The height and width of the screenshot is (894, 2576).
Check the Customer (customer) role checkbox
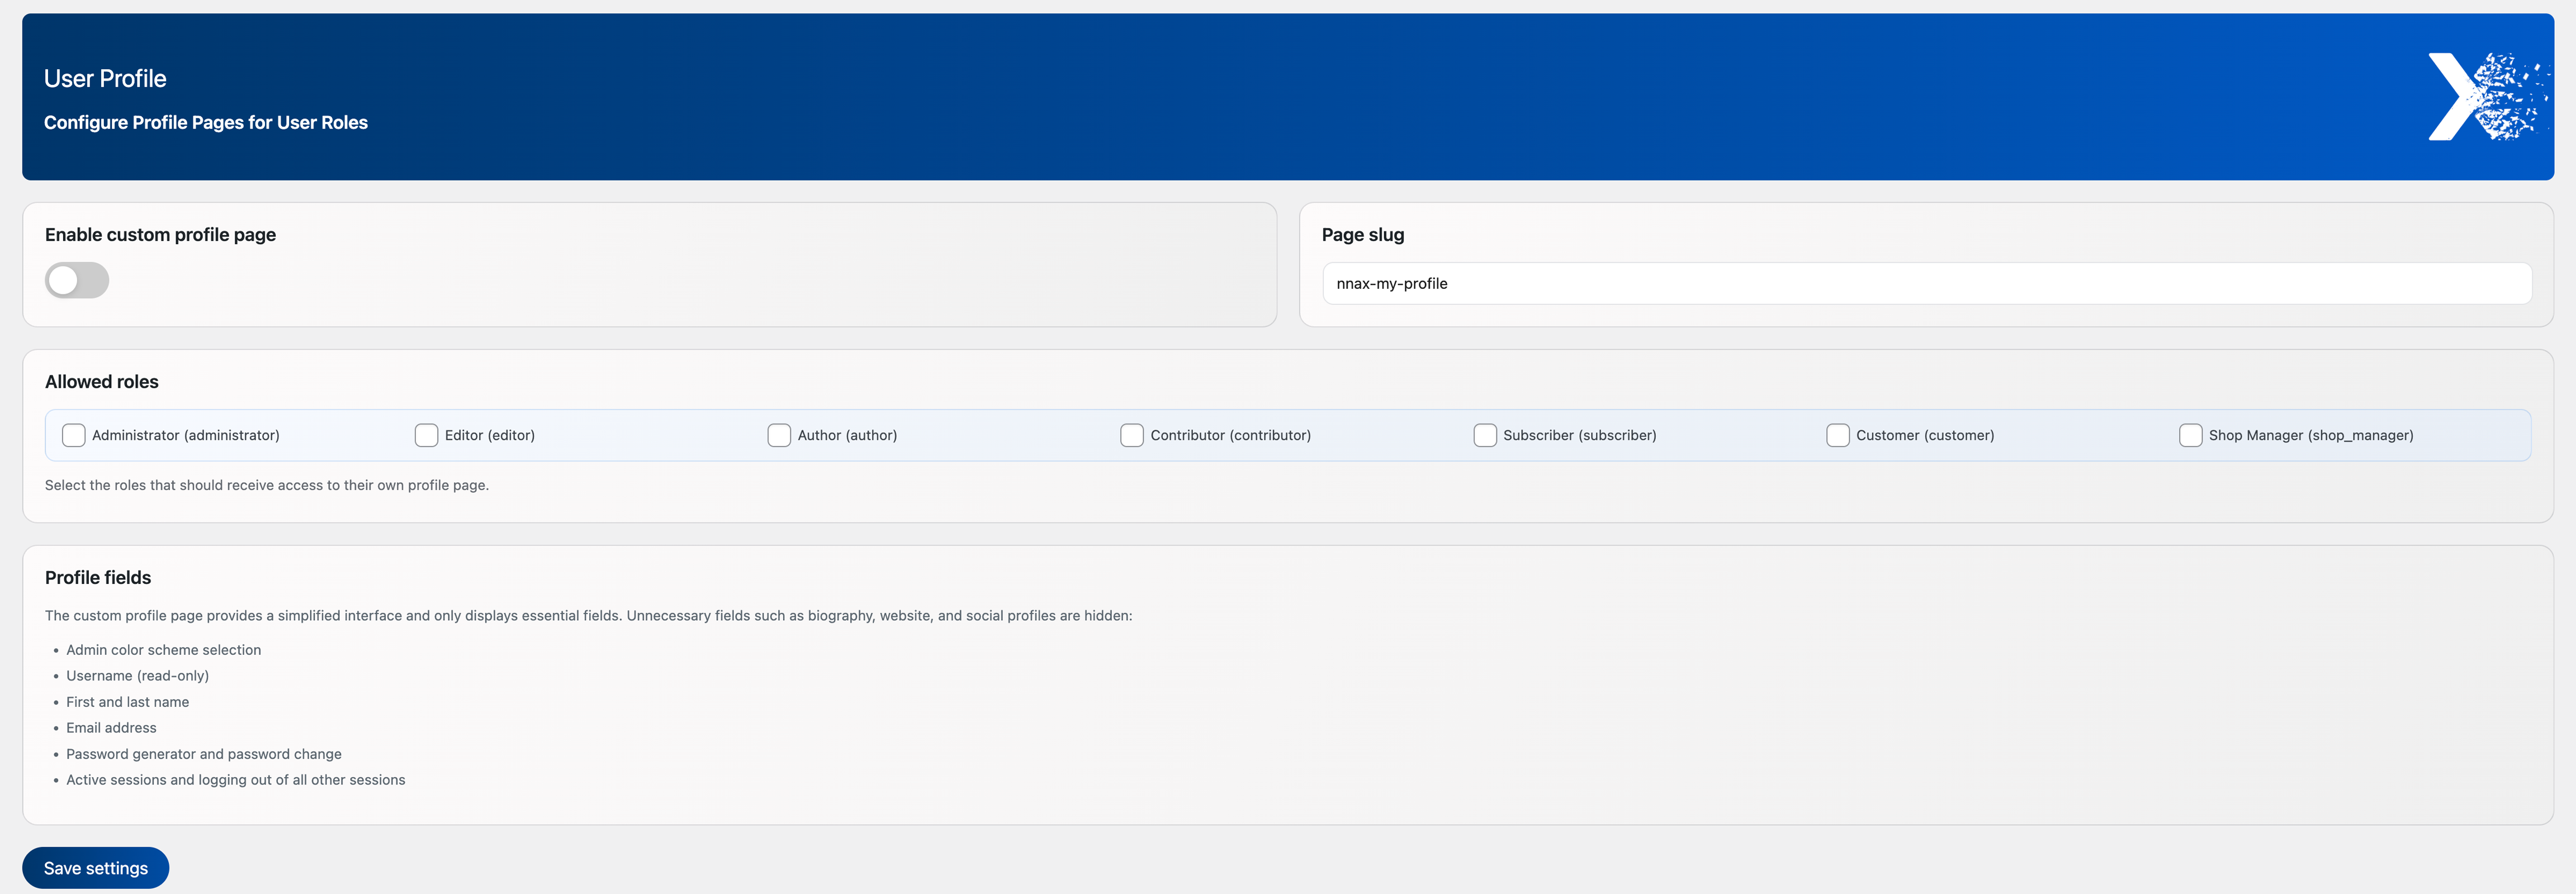tap(1838, 435)
